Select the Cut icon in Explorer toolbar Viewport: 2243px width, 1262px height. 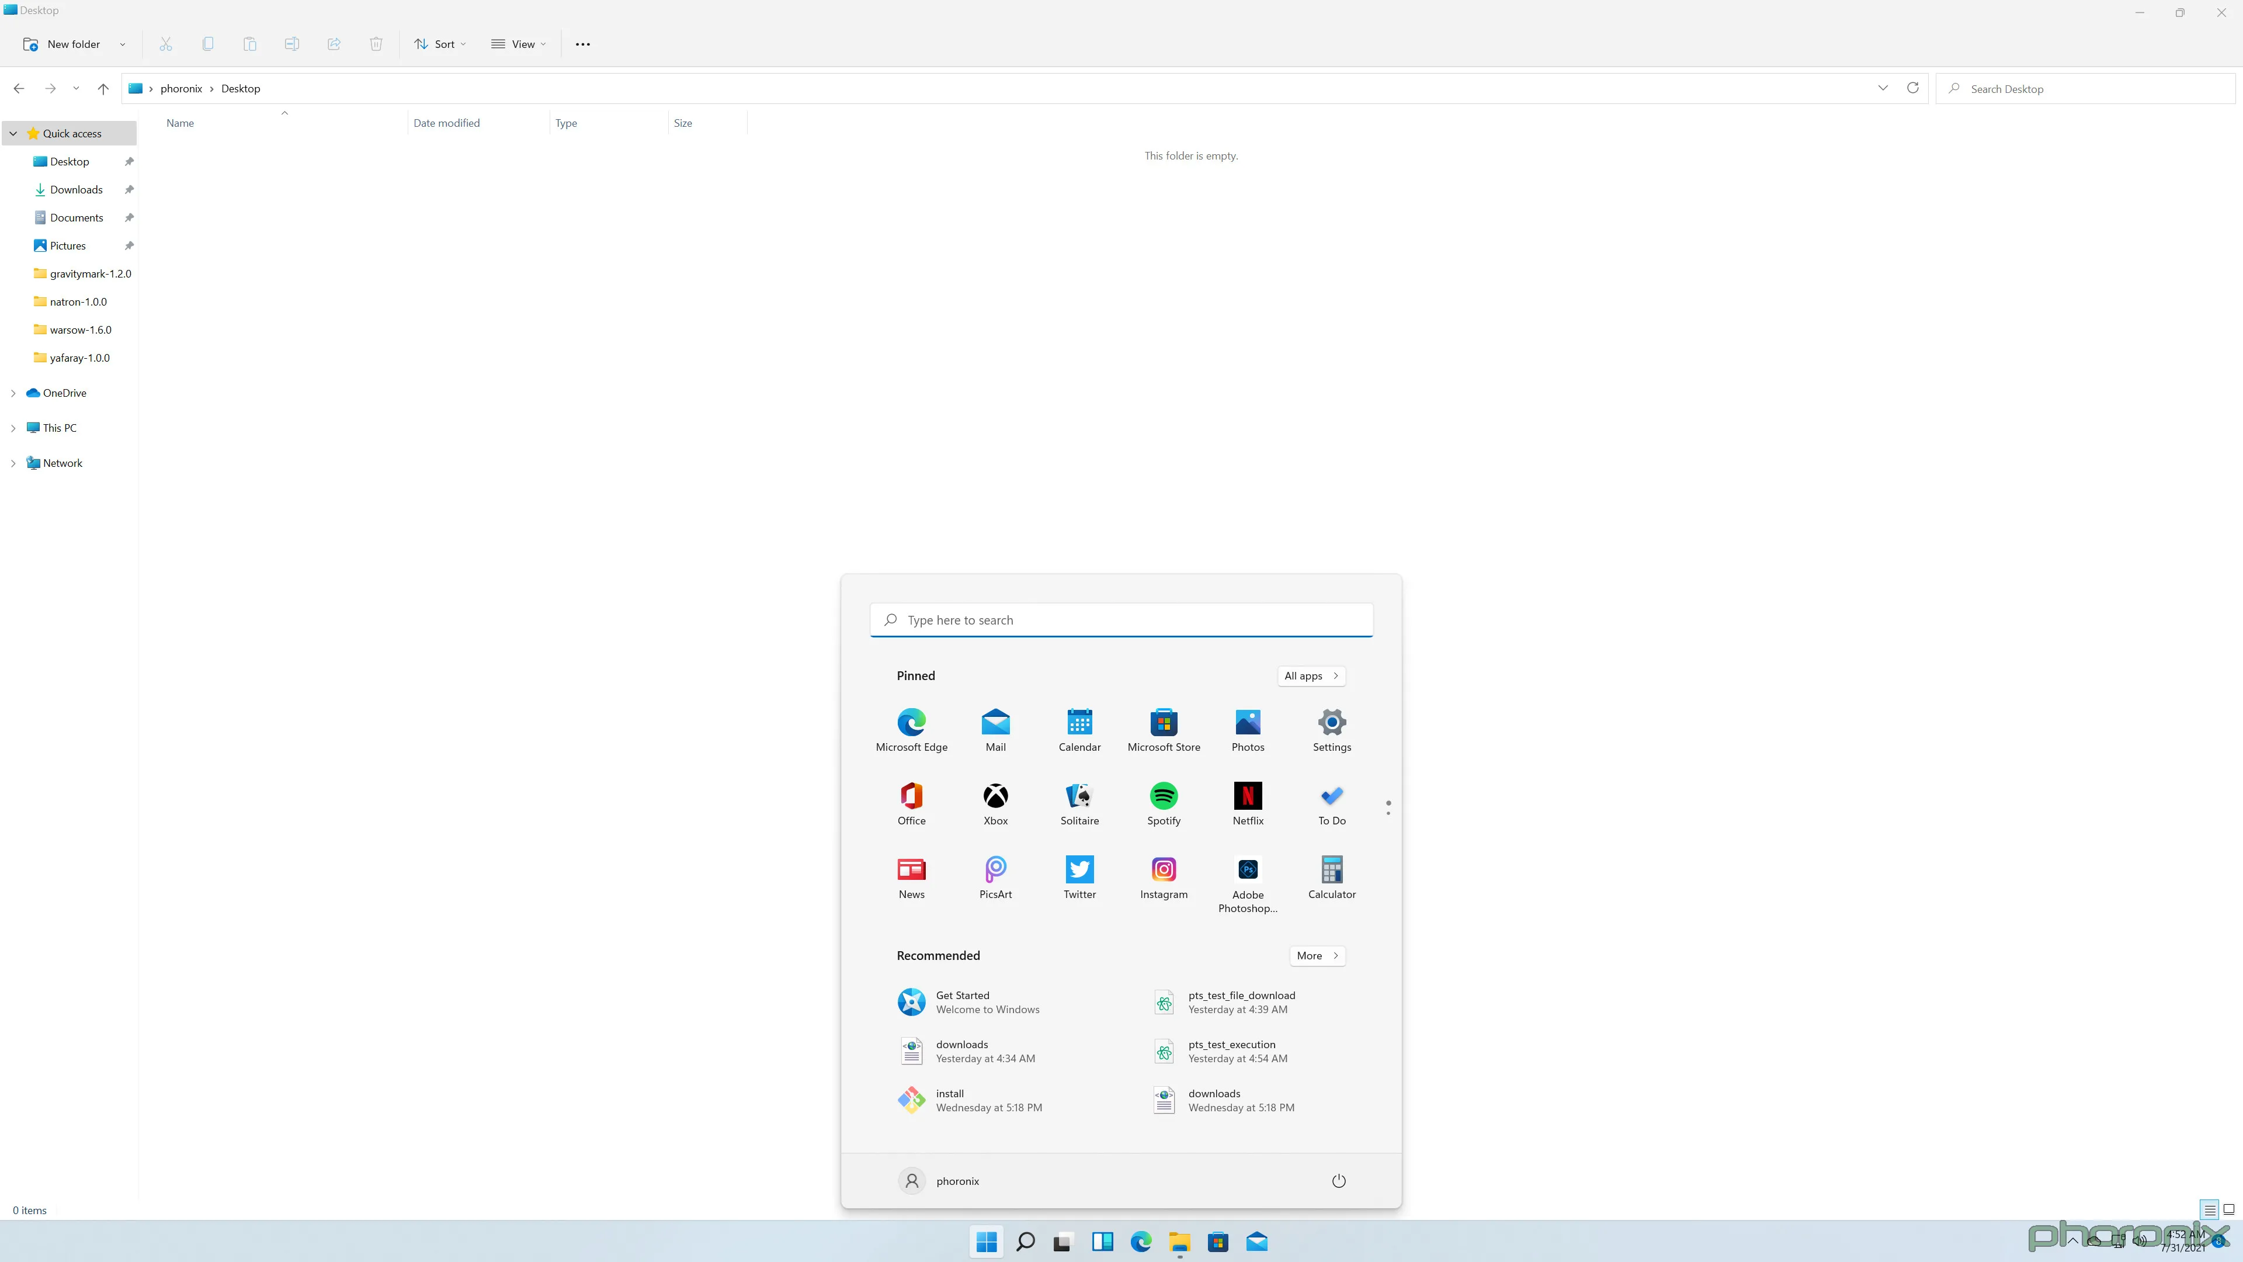[165, 44]
